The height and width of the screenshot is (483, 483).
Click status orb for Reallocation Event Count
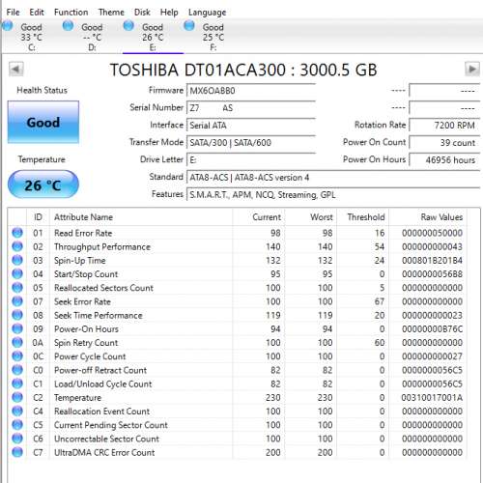(x=17, y=411)
